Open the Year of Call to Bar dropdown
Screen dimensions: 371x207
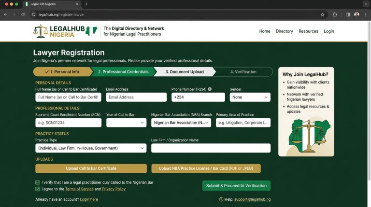coord(126,123)
